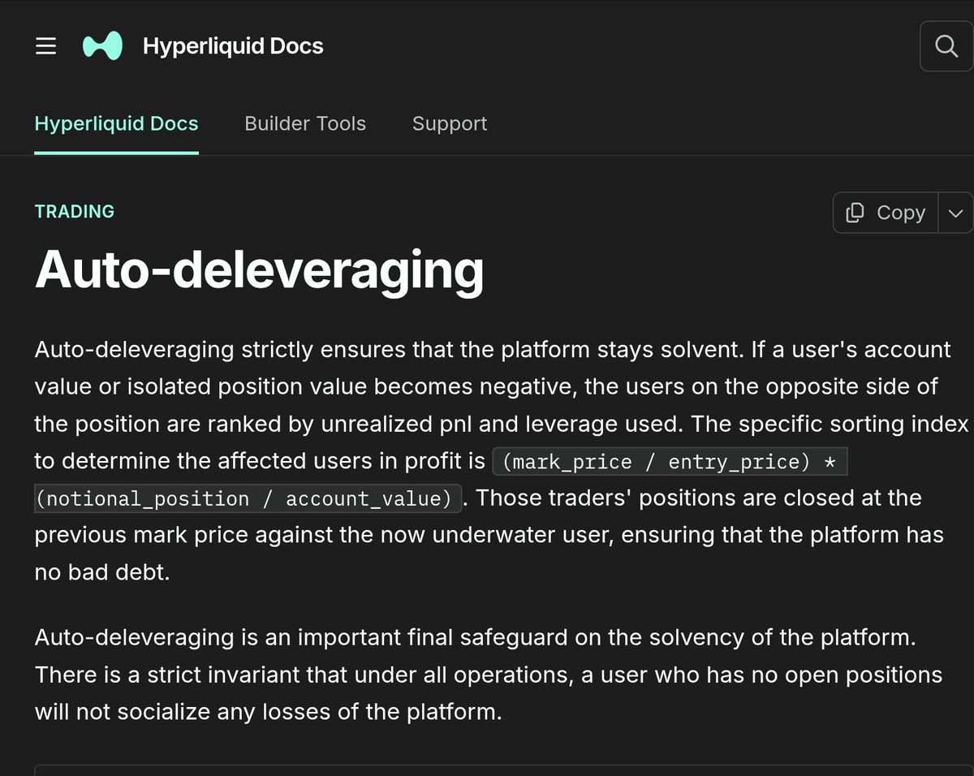Image resolution: width=974 pixels, height=776 pixels.
Task: Select the Hyperliquid Docs tab
Action: [116, 123]
